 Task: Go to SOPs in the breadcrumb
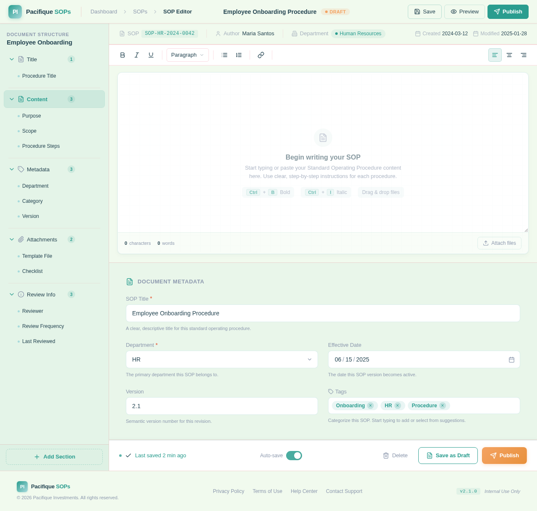[140, 12]
